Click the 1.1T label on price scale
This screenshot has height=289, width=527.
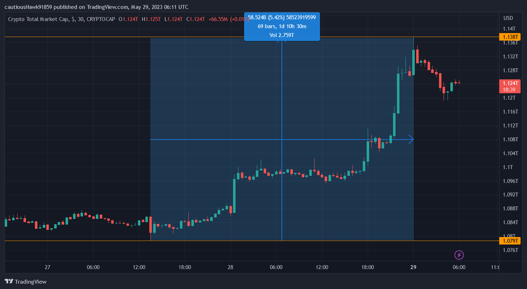[x=508, y=167]
